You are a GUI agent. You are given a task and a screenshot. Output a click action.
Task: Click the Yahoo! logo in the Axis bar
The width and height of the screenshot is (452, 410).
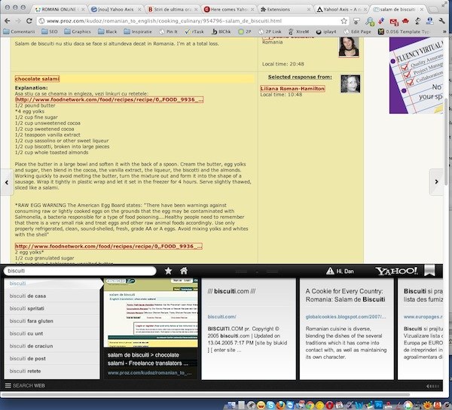[x=396, y=271]
